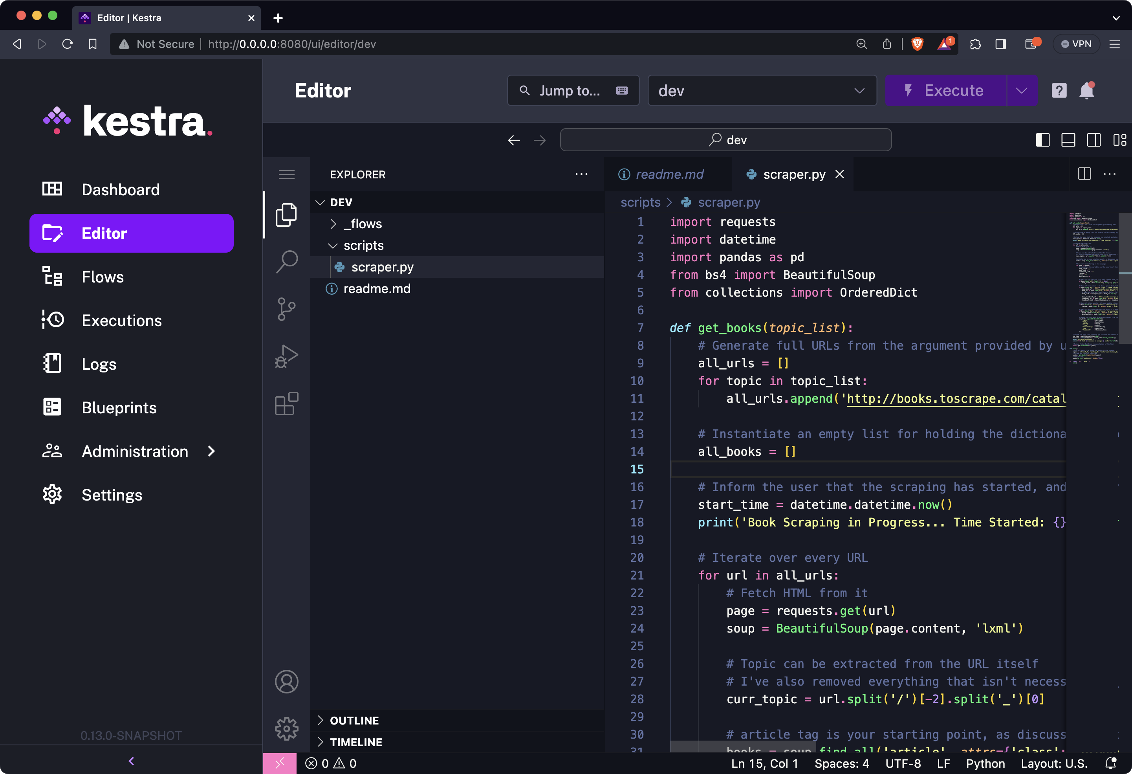This screenshot has width=1132, height=774.
Task: Open the Execute button dropdown arrow
Action: [x=1021, y=90]
